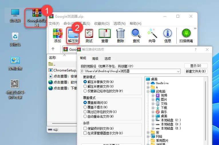Image resolution: width=219 pixels, height=145 pixels.
Task: Select the 点击查看：下载 link file row
Action: [63, 88]
